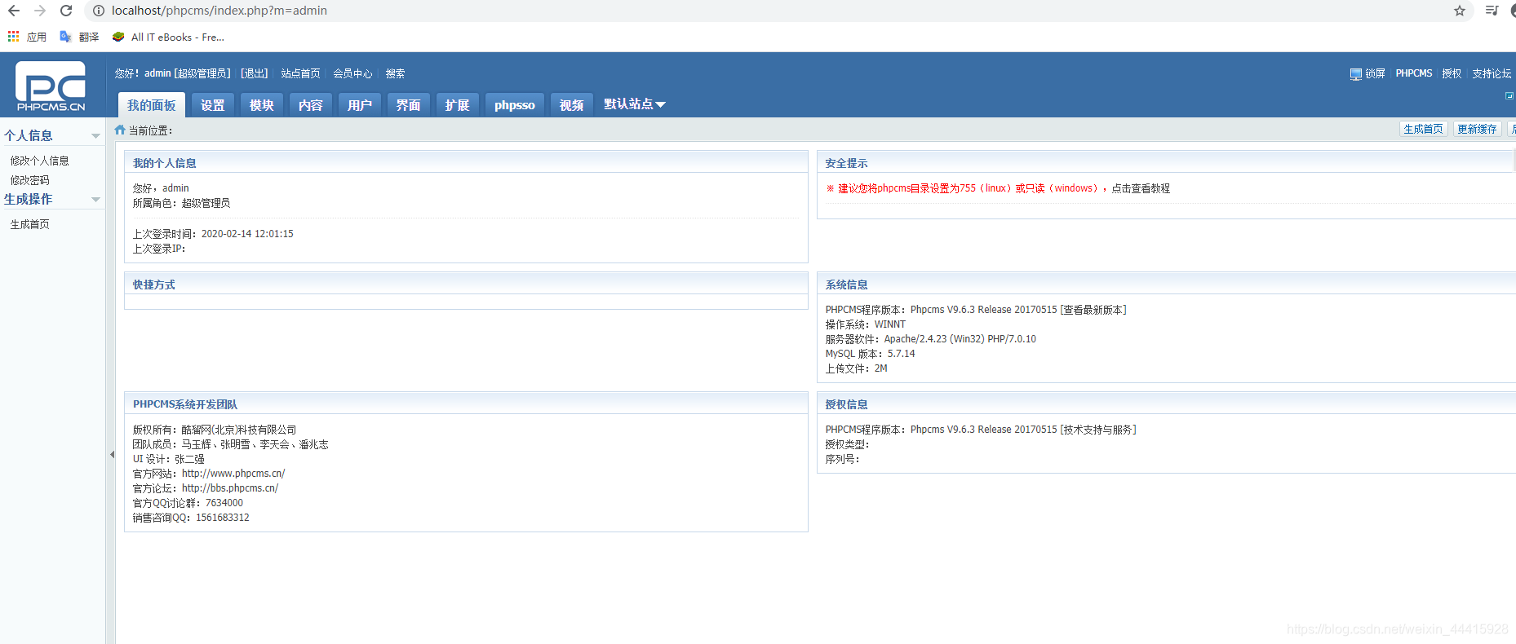The width and height of the screenshot is (1516, 644).
Task: Click the 我的个人信息 panel heading
Action: [165, 163]
